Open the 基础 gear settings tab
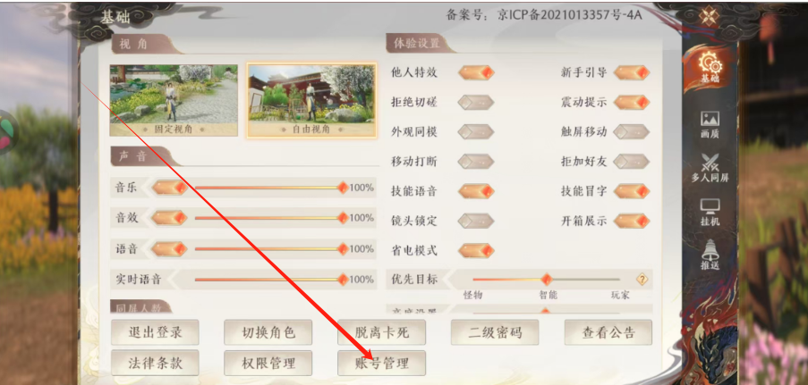Image resolution: width=808 pixels, height=385 pixels. [x=709, y=67]
